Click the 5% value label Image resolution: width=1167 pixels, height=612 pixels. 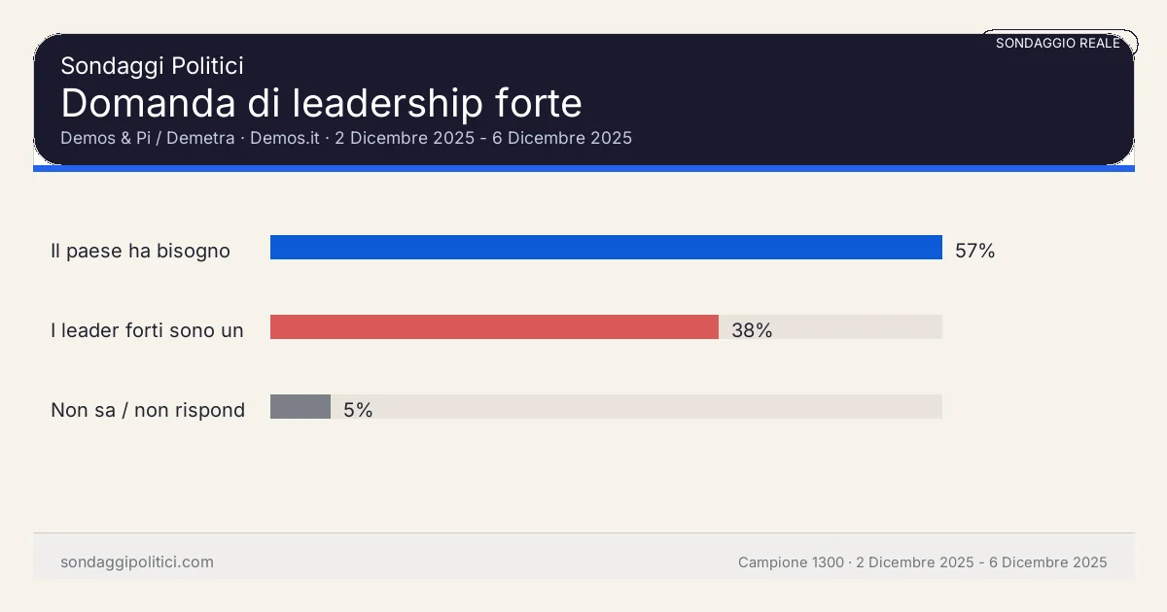(358, 410)
